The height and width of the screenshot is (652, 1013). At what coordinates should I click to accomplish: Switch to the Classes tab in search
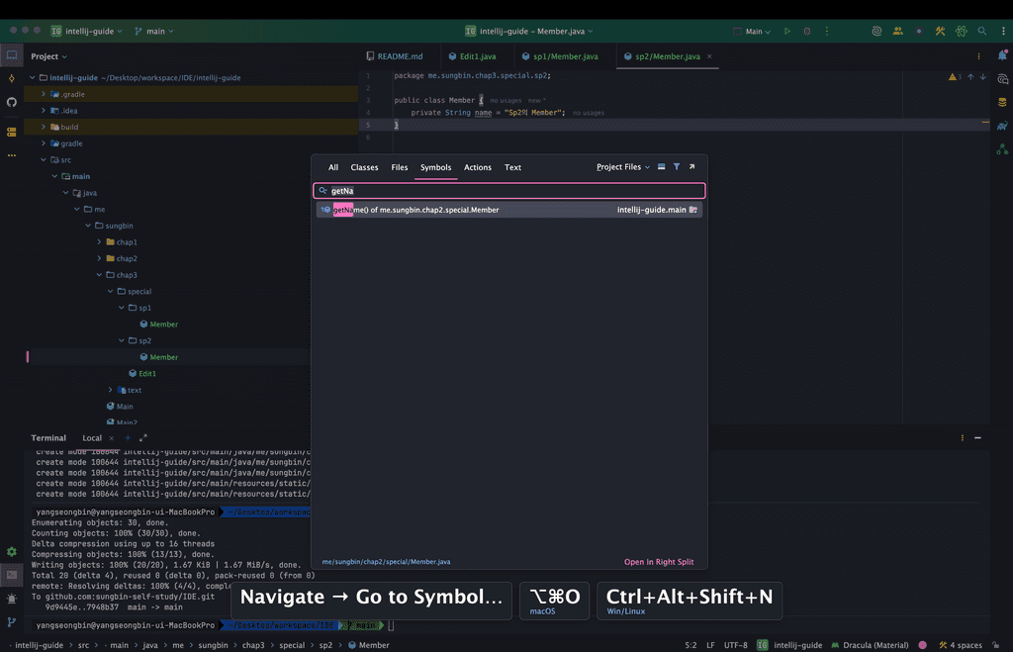click(364, 167)
